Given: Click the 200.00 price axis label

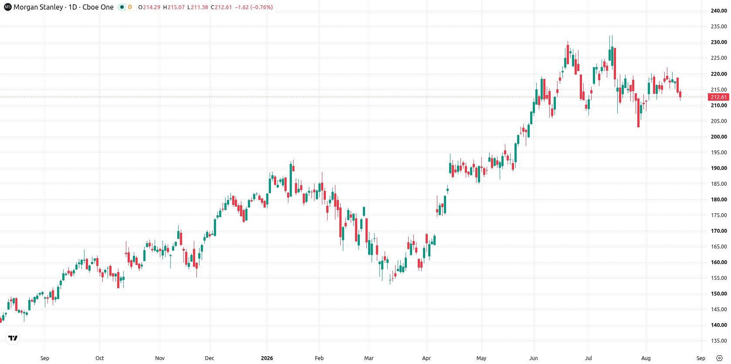Looking at the screenshot, I should 719,137.
